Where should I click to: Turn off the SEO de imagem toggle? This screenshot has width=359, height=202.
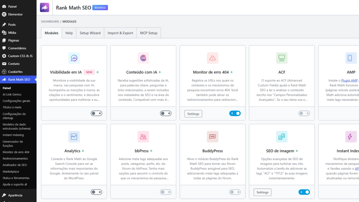click(304, 192)
